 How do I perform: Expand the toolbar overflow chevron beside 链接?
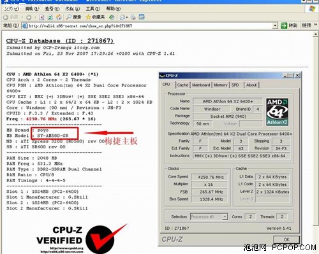(315, 25)
